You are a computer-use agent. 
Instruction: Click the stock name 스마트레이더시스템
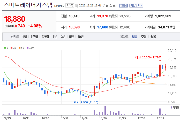click(28, 5)
